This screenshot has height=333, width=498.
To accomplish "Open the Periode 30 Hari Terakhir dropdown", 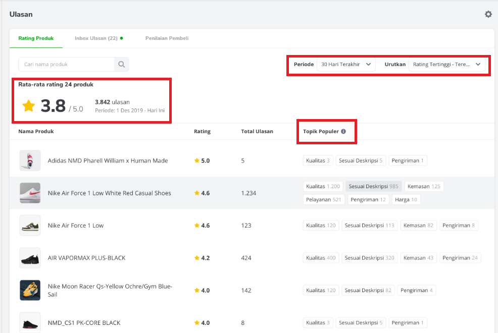I will click(x=346, y=65).
